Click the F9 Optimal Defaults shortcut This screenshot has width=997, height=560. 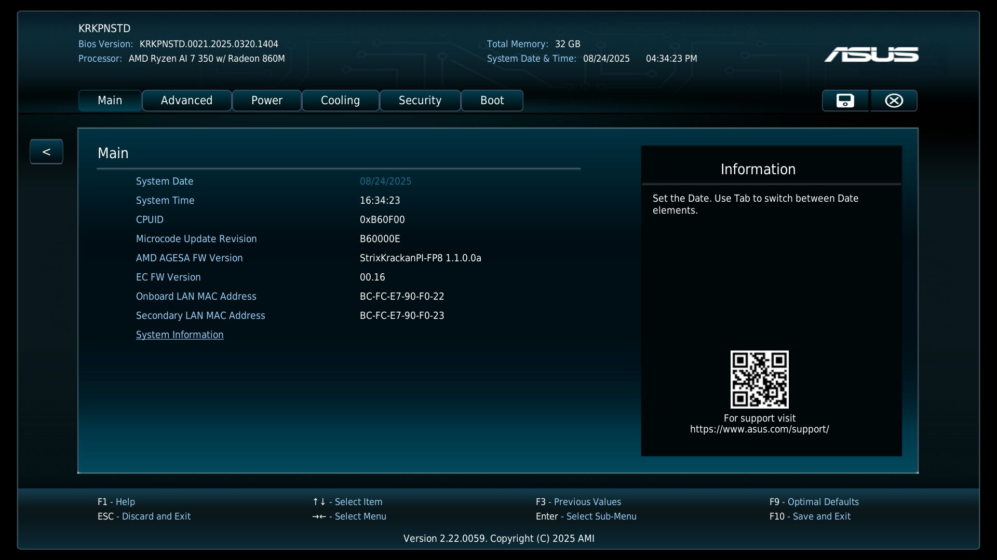click(814, 502)
